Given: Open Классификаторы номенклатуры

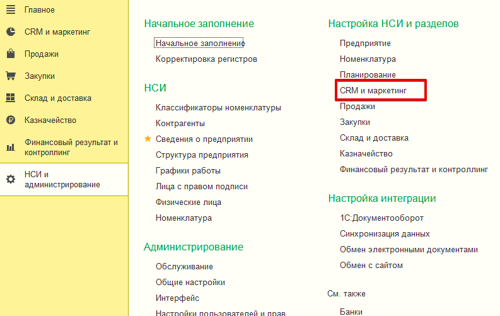Looking at the screenshot, I should click(218, 107).
